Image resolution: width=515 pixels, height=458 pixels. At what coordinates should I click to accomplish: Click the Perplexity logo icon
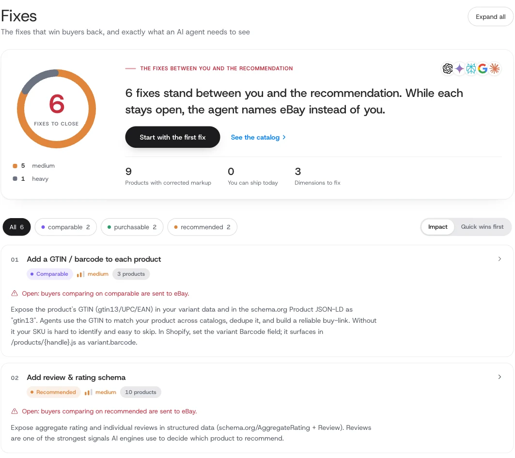(471, 69)
